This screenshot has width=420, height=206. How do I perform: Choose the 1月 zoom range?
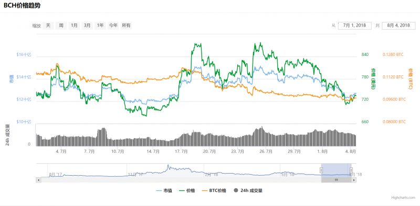[74, 26]
